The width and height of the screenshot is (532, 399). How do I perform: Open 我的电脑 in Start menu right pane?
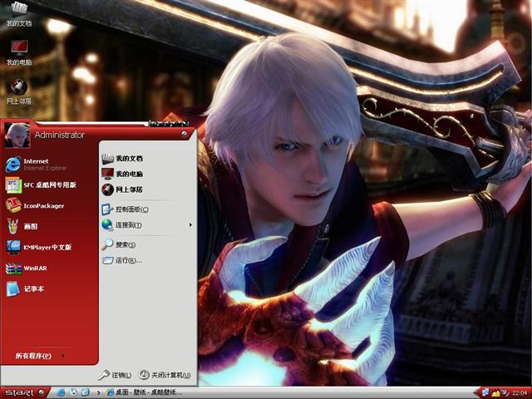[x=129, y=174]
